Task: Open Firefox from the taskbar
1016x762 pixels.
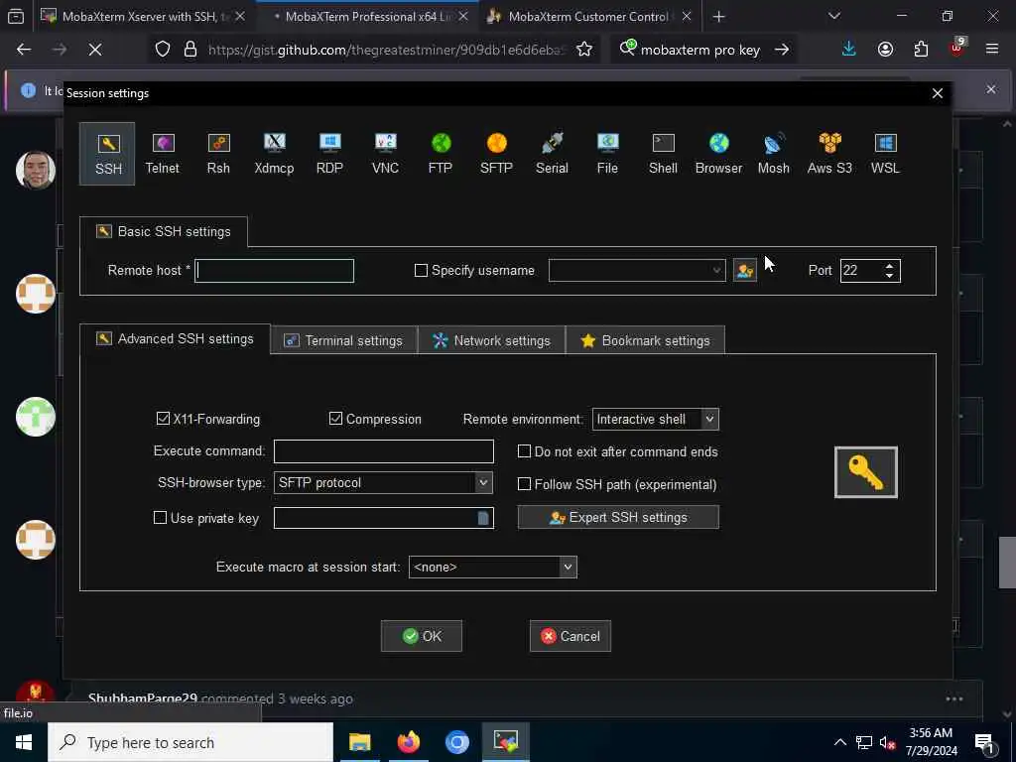Action: click(x=408, y=742)
